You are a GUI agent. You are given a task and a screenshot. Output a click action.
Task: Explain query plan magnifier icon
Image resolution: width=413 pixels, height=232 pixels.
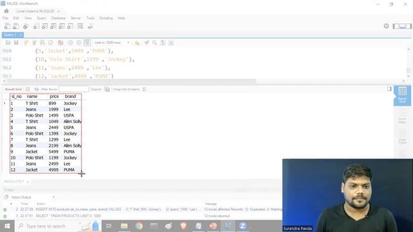point(43,43)
